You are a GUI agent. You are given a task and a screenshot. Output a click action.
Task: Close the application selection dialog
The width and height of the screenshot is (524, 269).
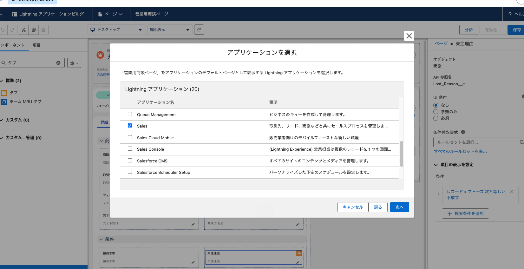click(x=409, y=36)
